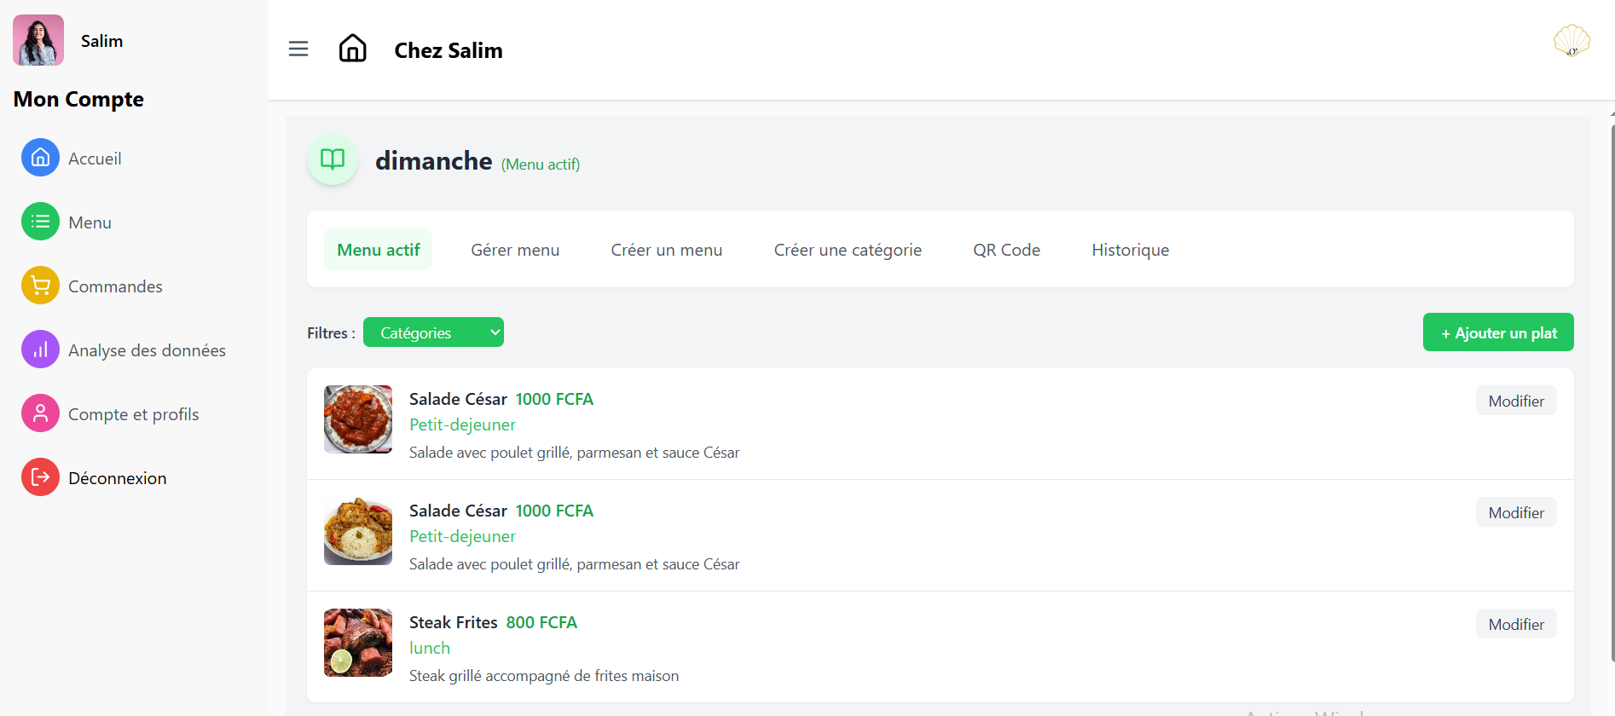Open the purple data analysis chart icon
This screenshot has height=716, width=1615.
[x=40, y=349]
